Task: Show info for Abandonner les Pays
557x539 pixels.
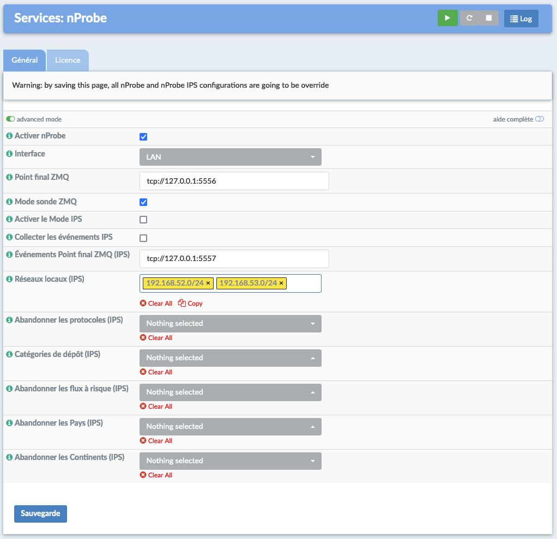Action: tap(10, 423)
